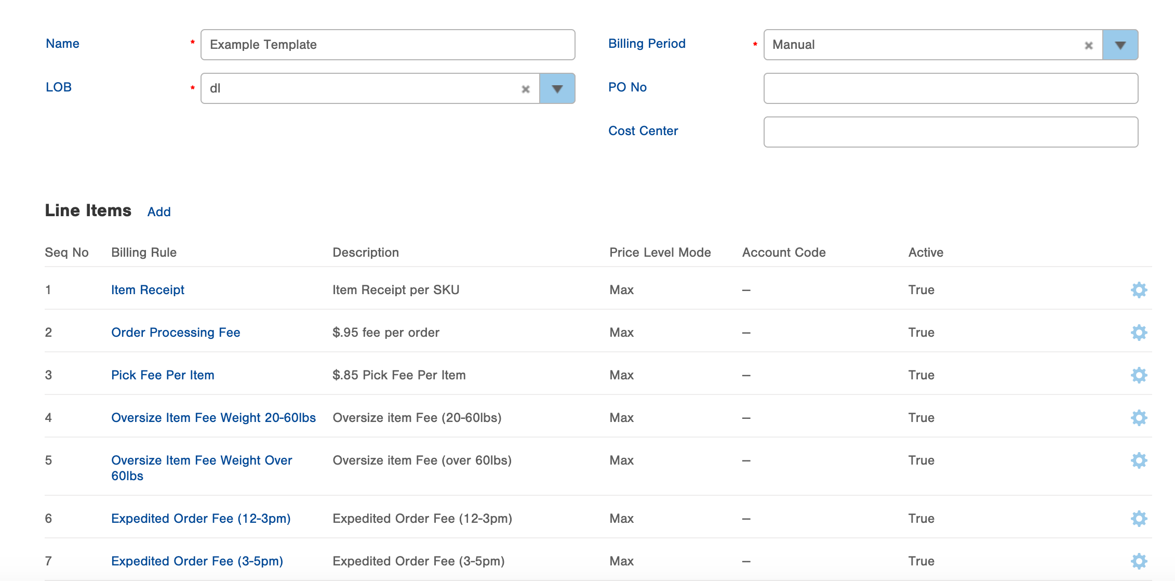This screenshot has height=581, width=1175.
Task: Open the LOB dropdown
Action: click(x=557, y=88)
